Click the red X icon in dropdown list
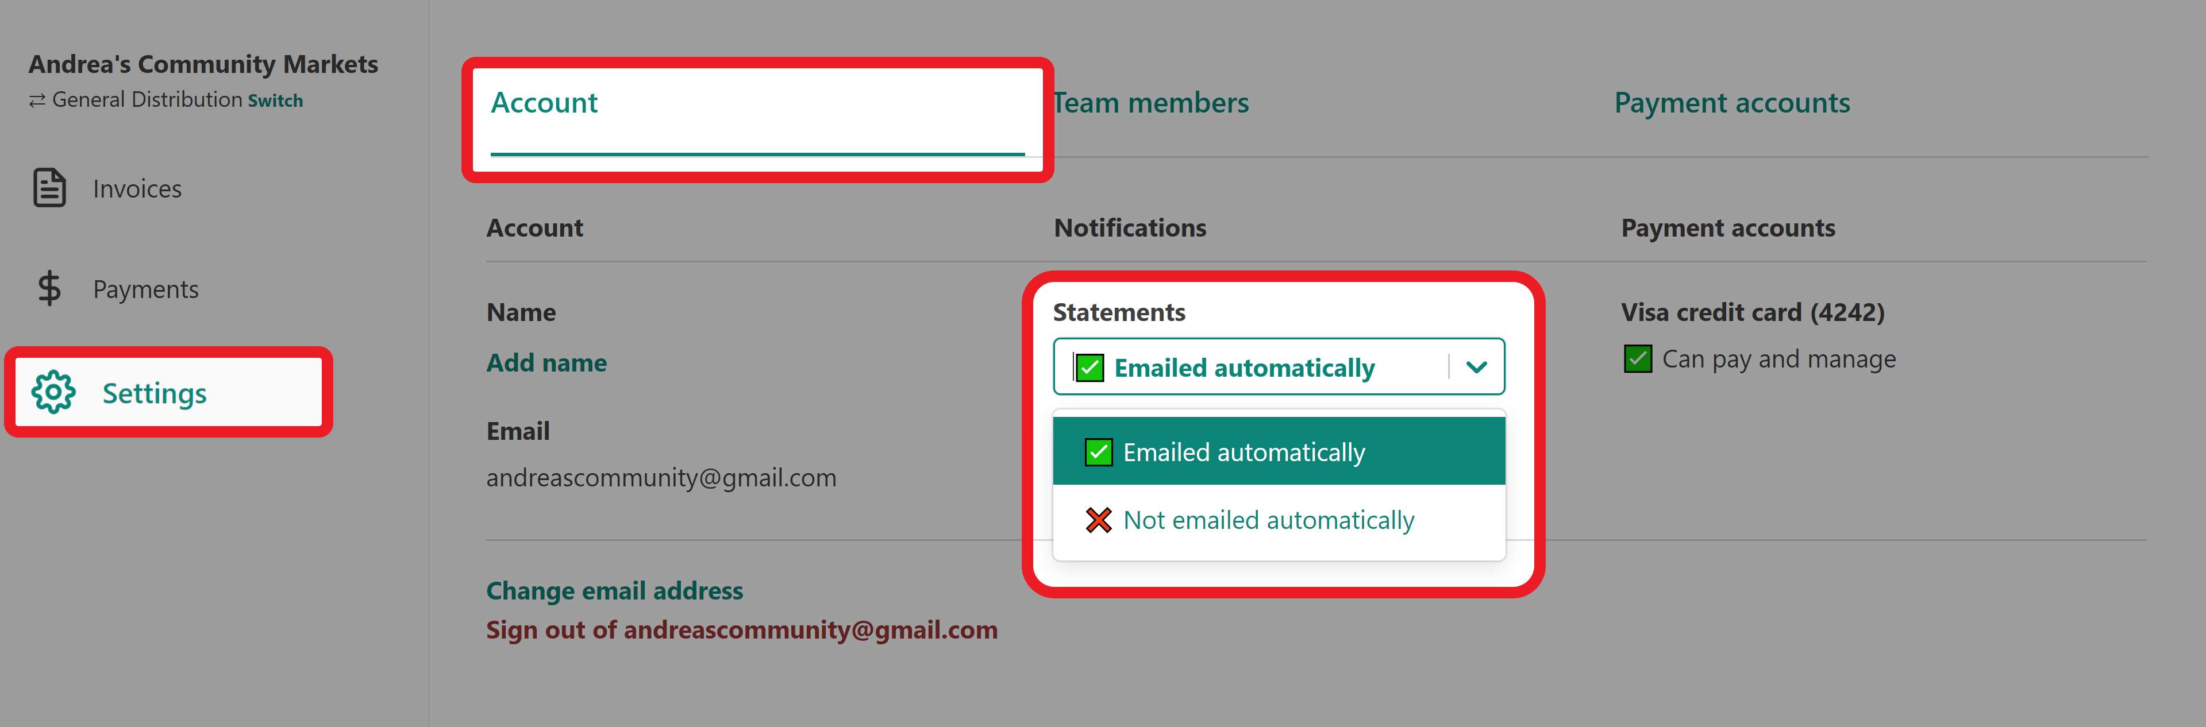 (1098, 520)
